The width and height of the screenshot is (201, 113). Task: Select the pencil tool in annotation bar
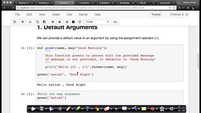68,109
